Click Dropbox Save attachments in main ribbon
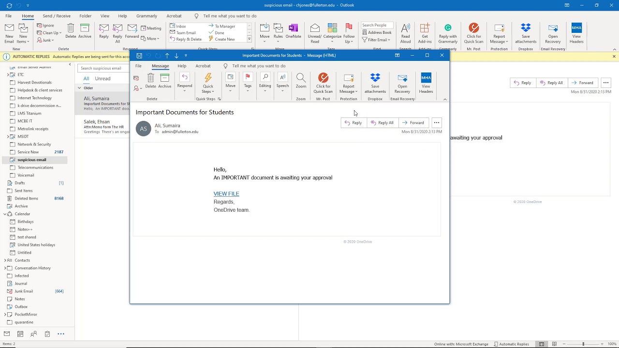This screenshot has height=348, width=619. (x=526, y=33)
